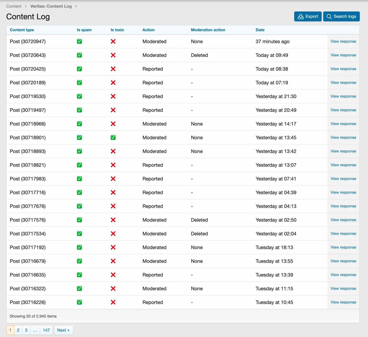Click the red X in the Is toxic column for Post (30716226)
The height and width of the screenshot is (337, 368).
click(113, 302)
